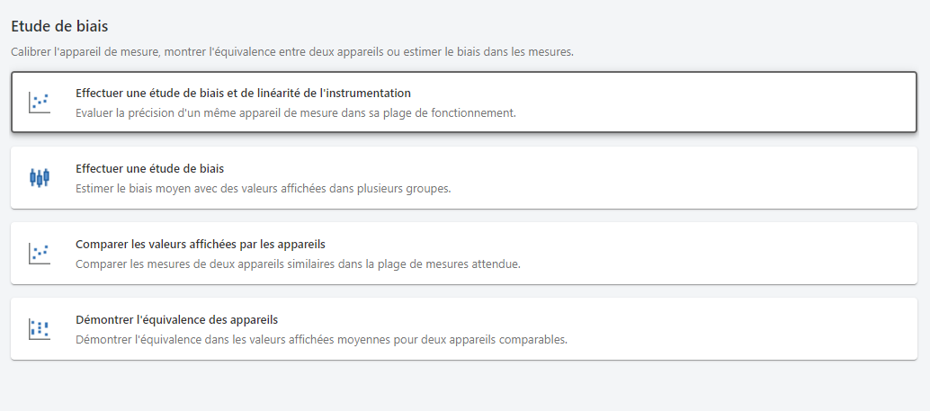Click empty right side of 'Démontrer l'équivalence' card
This screenshot has height=411, width=930.
coord(765,328)
